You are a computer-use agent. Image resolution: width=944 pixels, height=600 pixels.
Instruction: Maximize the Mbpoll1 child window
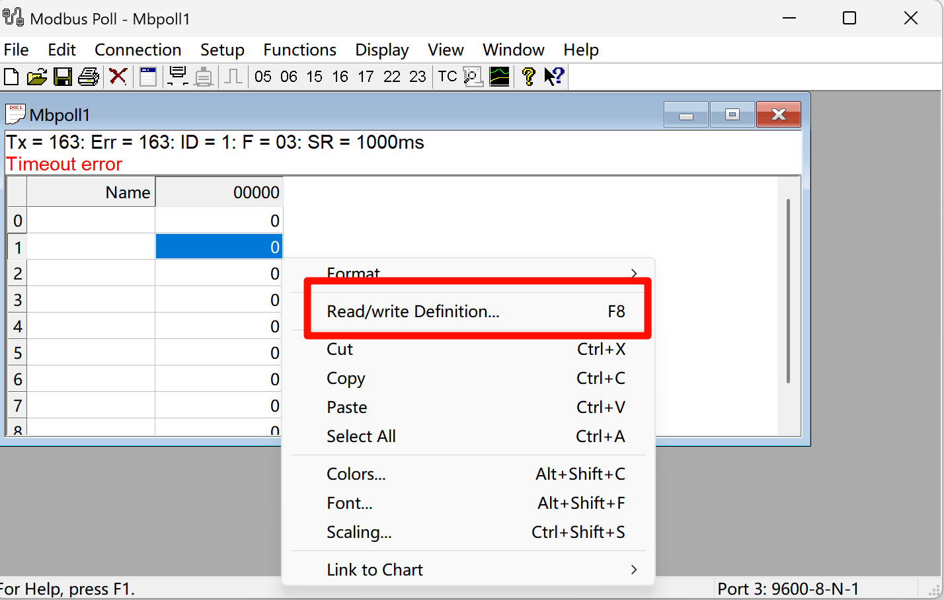point(732,114)
